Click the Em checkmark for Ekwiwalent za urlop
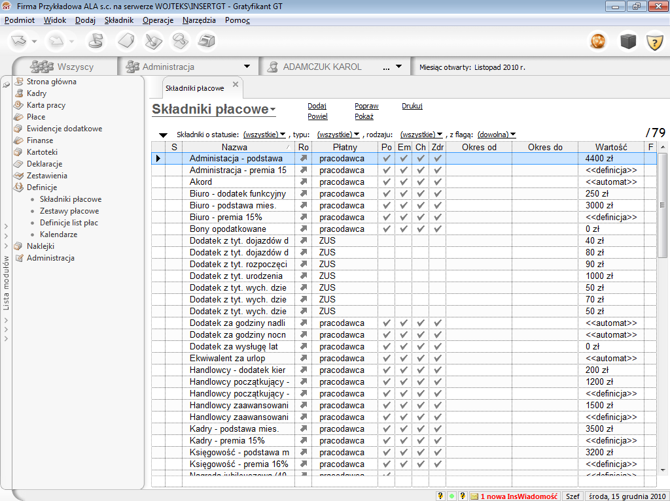This screenshot has height=501, width=670. (x=404, y=359)
